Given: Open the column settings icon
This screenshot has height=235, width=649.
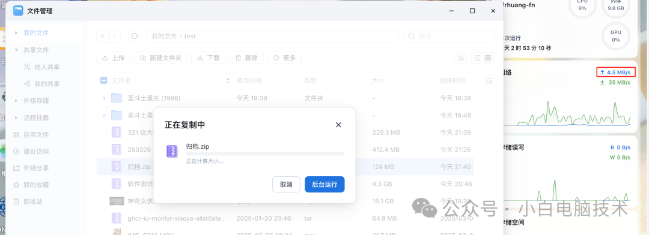Looking at the screenshot, I should tap(489, 81).
